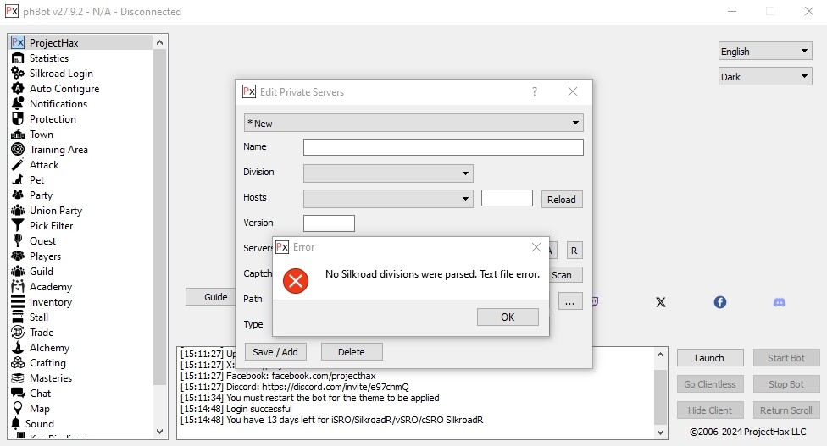The width and height of the screenshot is (827, 446).
Task: Click the sidebar vertical scrollbar
Action: (x=160, y=212)
